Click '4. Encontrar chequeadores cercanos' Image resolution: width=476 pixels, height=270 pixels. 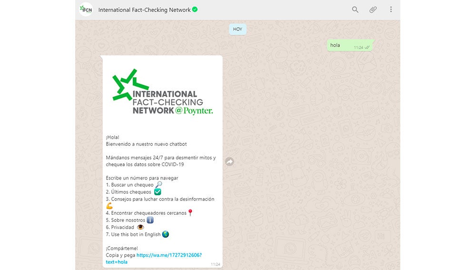pyautogui.click(x=146, y=213)
